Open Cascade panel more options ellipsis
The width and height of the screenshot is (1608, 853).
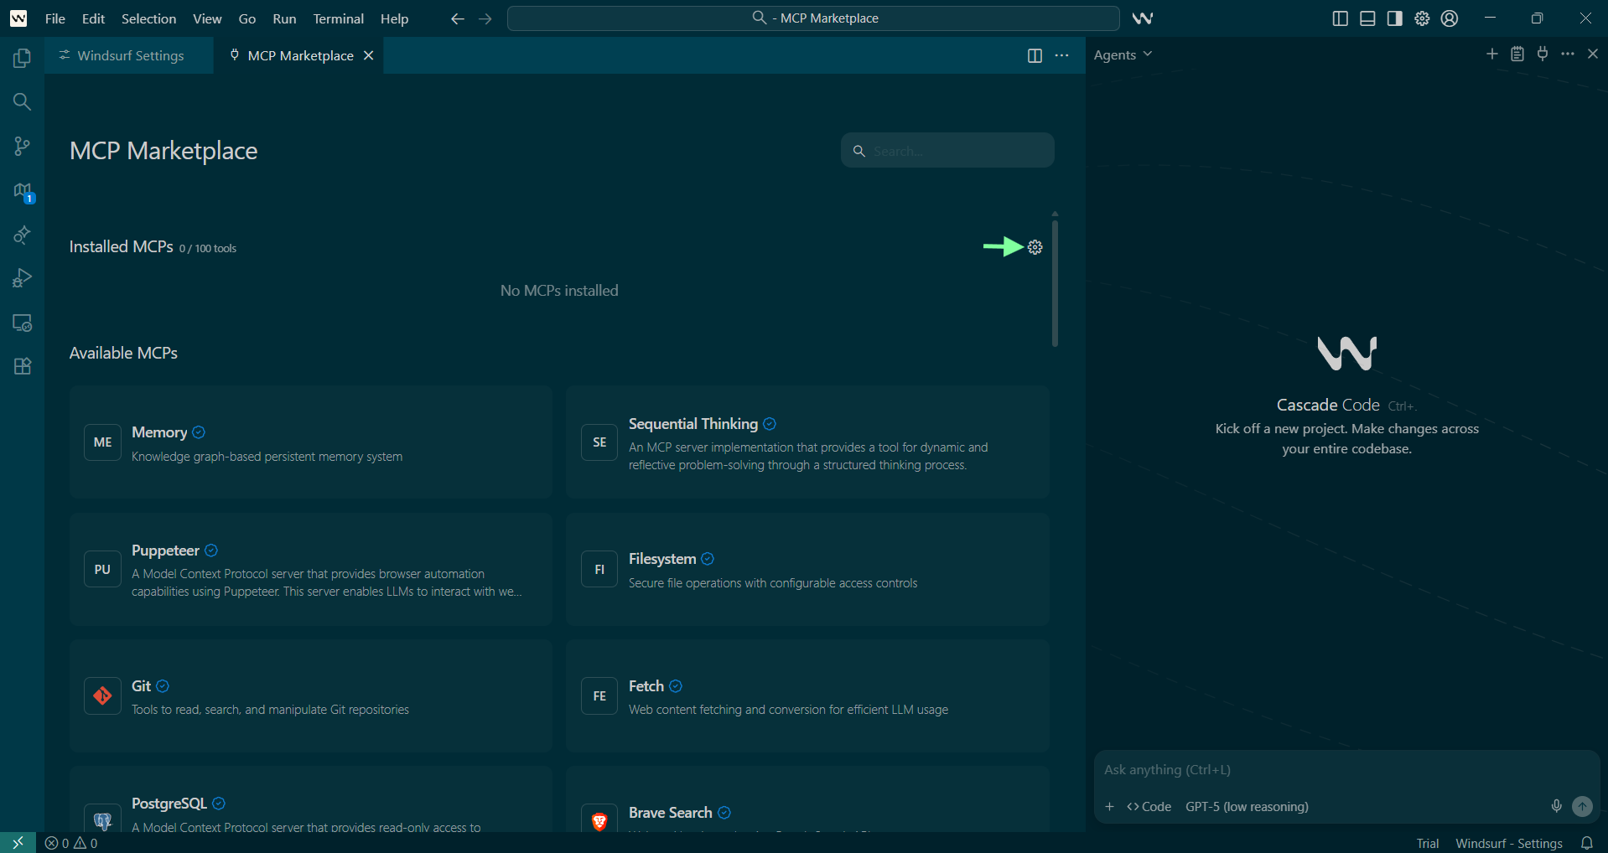click(1568, 54)
